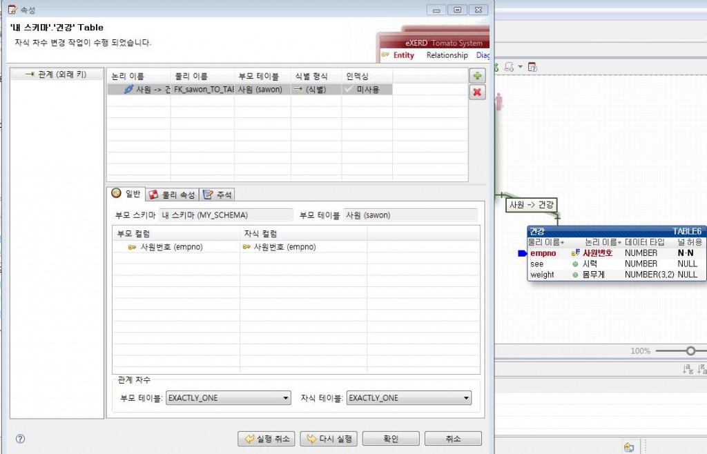Select the see column row in diagram

(616, 264)
